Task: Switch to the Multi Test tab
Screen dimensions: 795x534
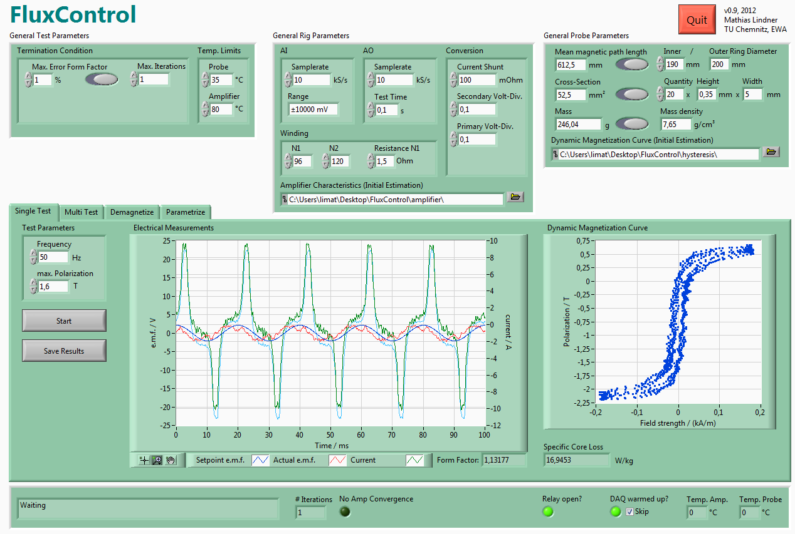Action: click(x=81, y=212)
